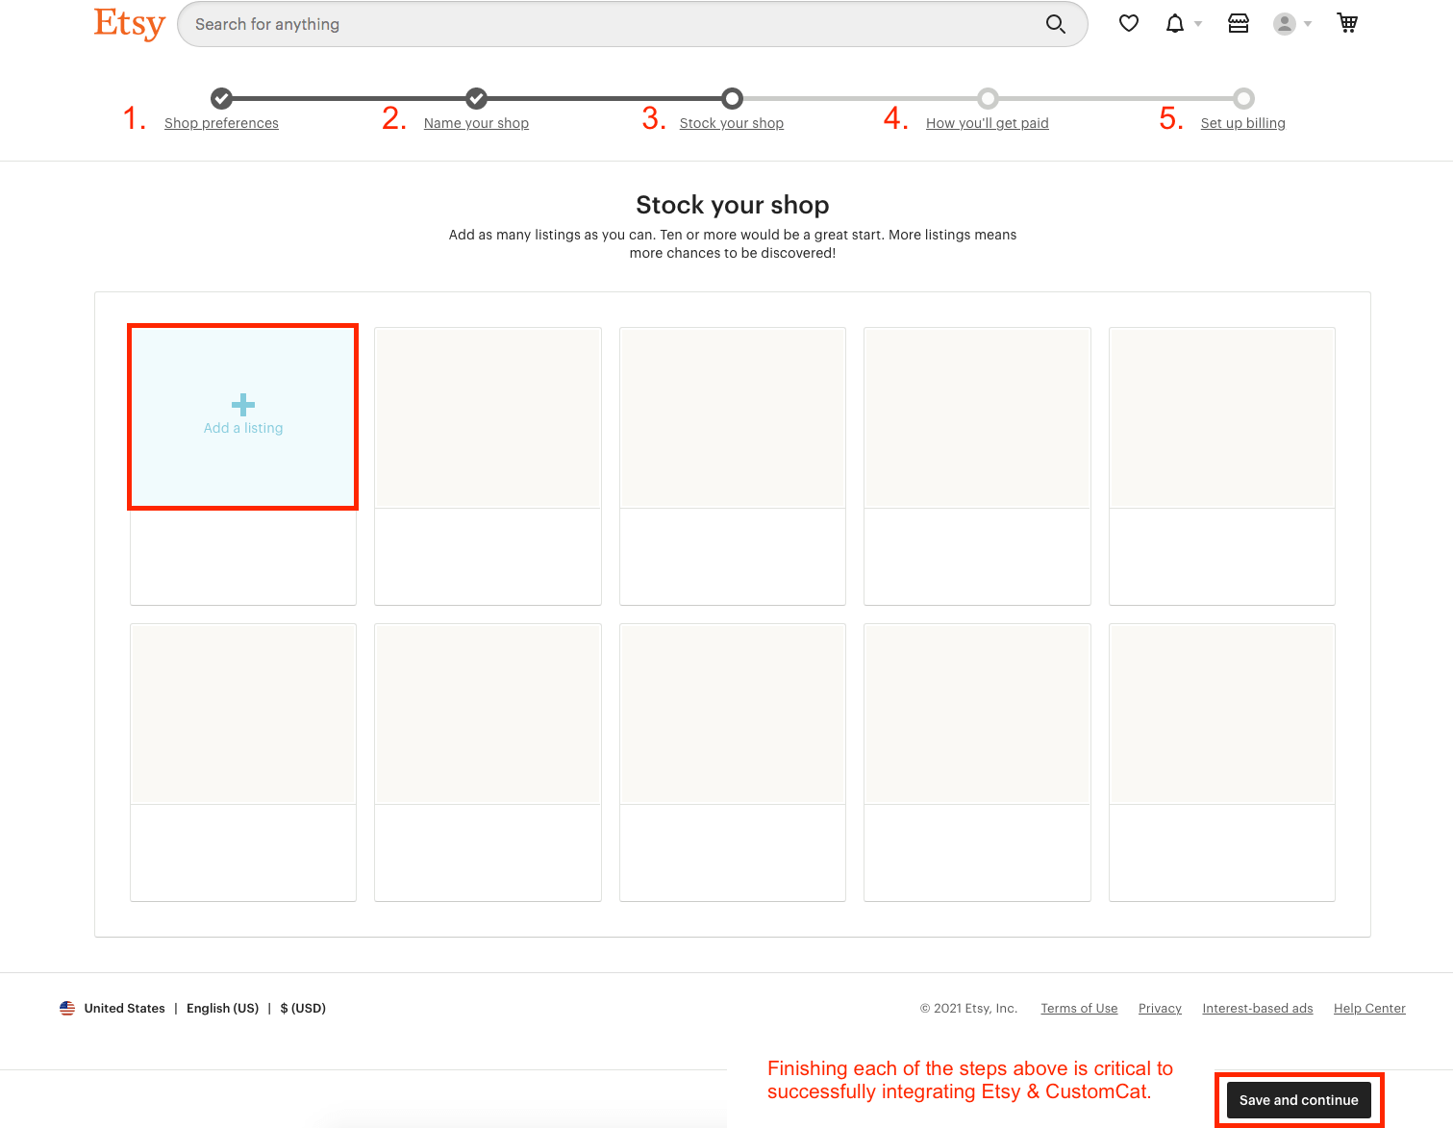Open the notifications bell
Viewport: 1453px width, 1128px height.
click(1175, 23)
